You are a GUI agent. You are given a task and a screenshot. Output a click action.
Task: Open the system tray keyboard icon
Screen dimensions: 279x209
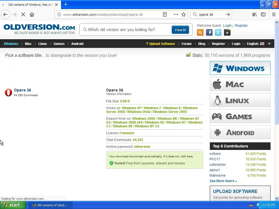251,205
